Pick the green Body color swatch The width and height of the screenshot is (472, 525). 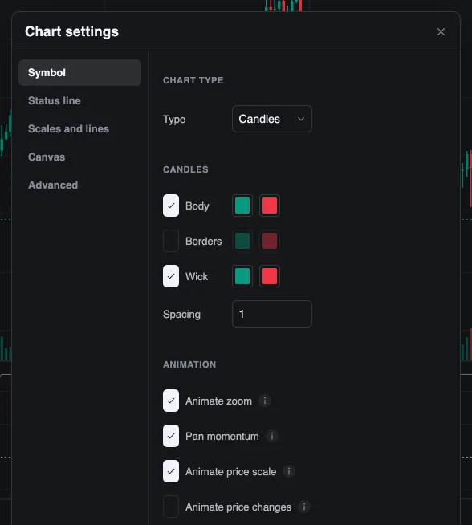click(242, 206)
